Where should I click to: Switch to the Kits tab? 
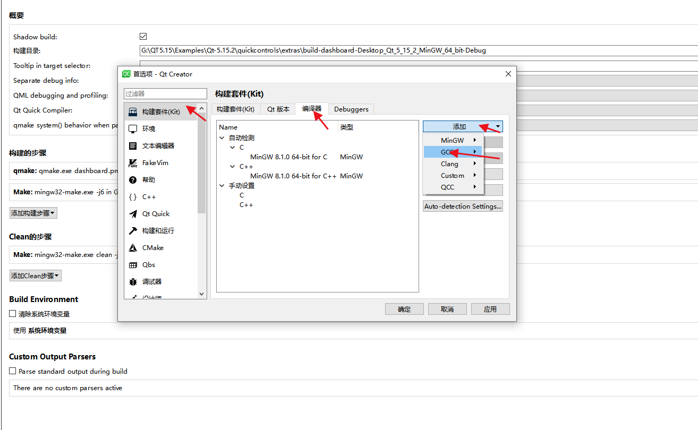point(235,109)
